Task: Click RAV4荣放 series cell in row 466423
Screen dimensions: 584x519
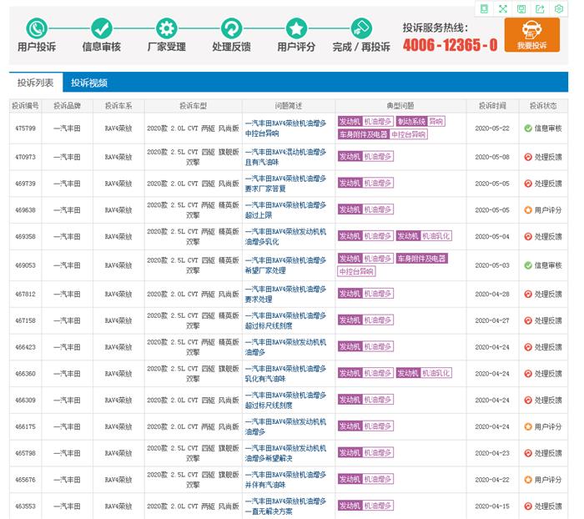Action: (118, 347)
